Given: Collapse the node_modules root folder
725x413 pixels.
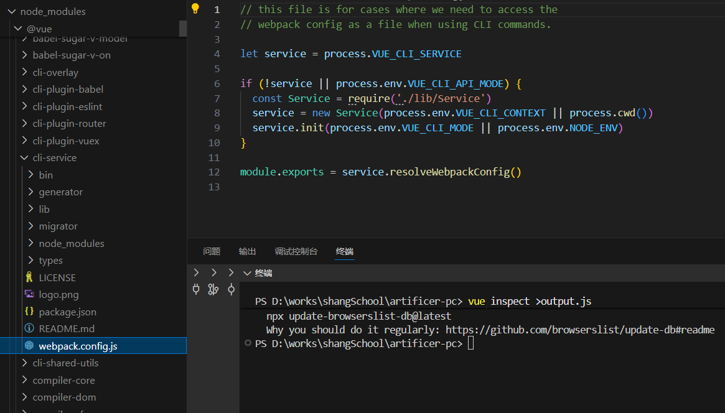Looking at the screenshot, I should pos(12,11).
